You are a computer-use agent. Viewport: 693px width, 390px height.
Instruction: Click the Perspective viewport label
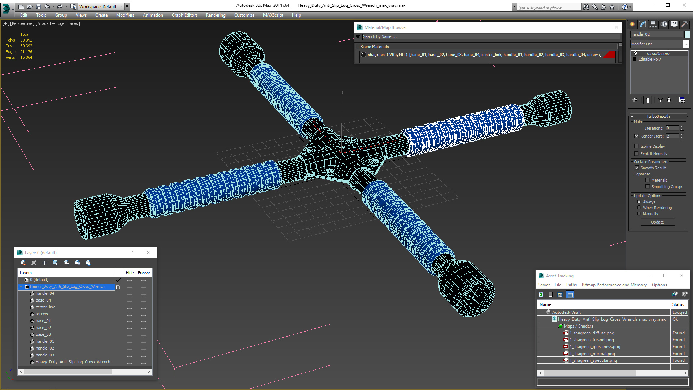[22, 23]
